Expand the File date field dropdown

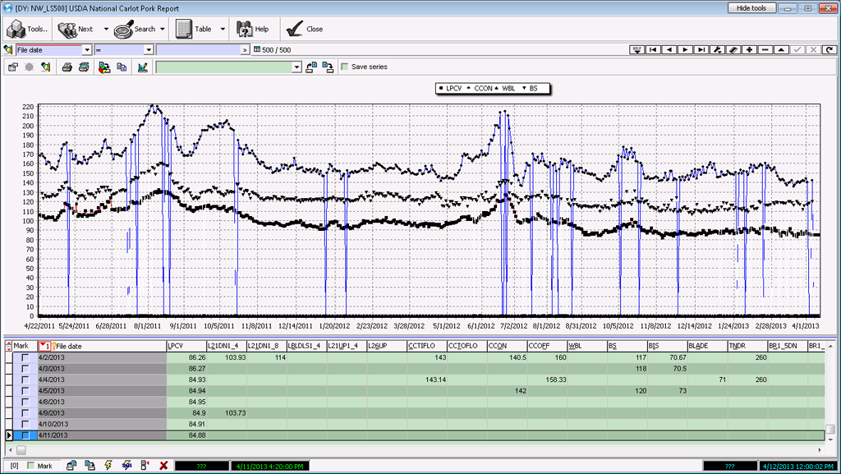pyautogui.click(x=86, y=50)
